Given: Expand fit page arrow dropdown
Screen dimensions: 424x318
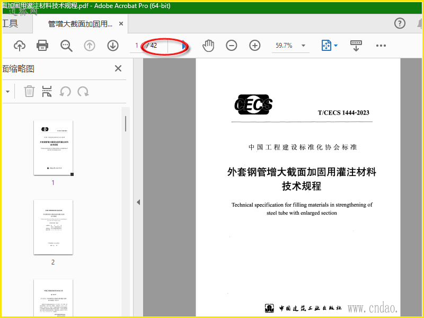Looking at the screenshot, I should click(x=336, y=46).
